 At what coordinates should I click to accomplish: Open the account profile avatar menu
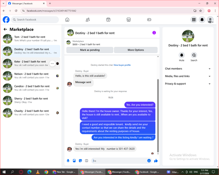tap(210, 20)
